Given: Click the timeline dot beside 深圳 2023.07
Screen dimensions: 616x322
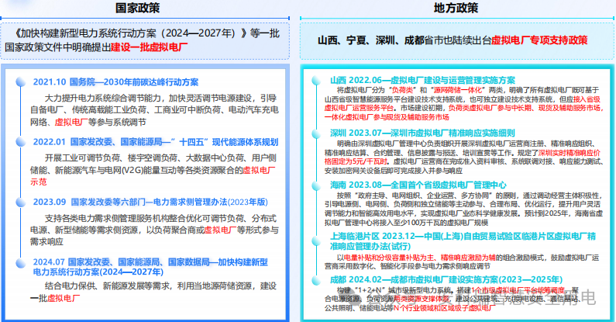Looking at the screenshot, I should pyautogui.click(x=316, y=133).
